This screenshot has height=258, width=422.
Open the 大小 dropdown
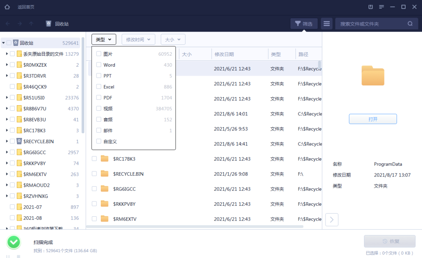(x=173, y=39)
